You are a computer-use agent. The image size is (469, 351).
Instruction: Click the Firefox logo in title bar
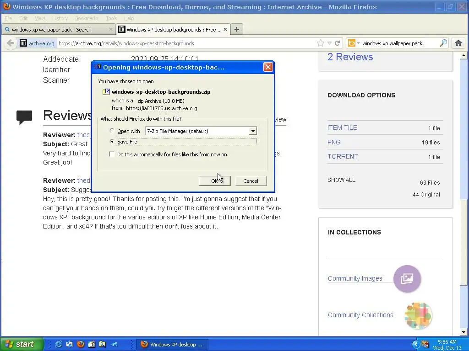point(6,6)
